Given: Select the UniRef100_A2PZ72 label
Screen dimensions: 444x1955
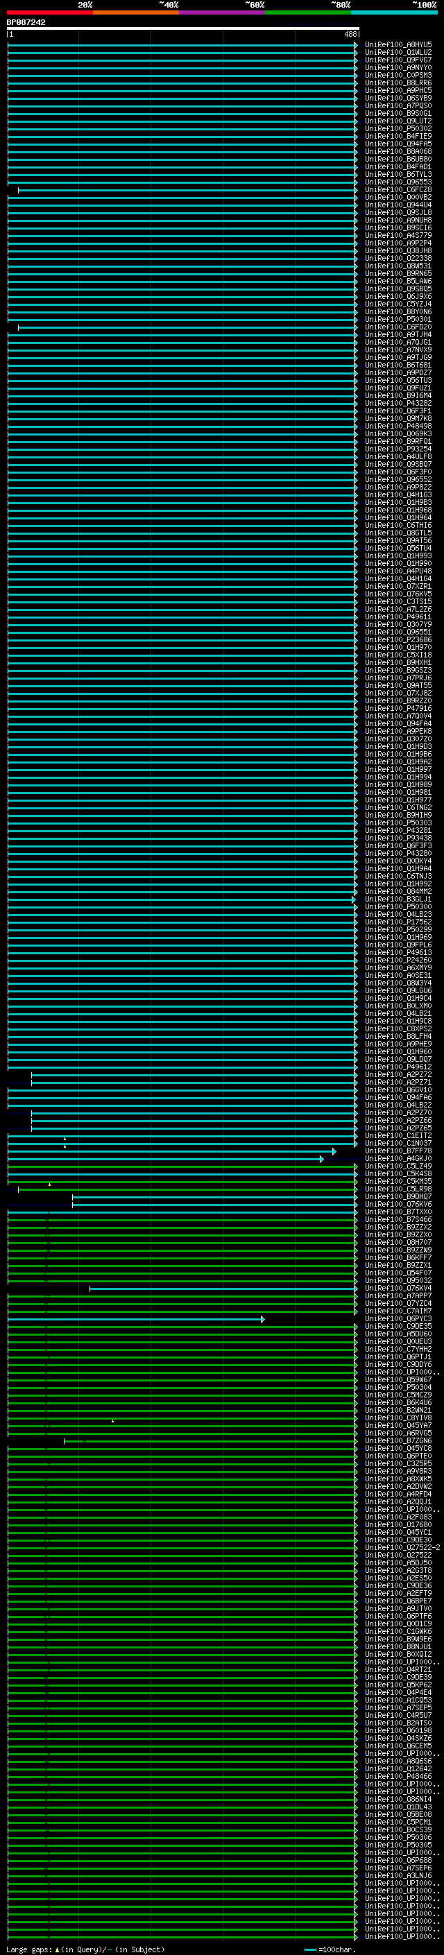Looking at the screenshot, I should point(398,1075).
